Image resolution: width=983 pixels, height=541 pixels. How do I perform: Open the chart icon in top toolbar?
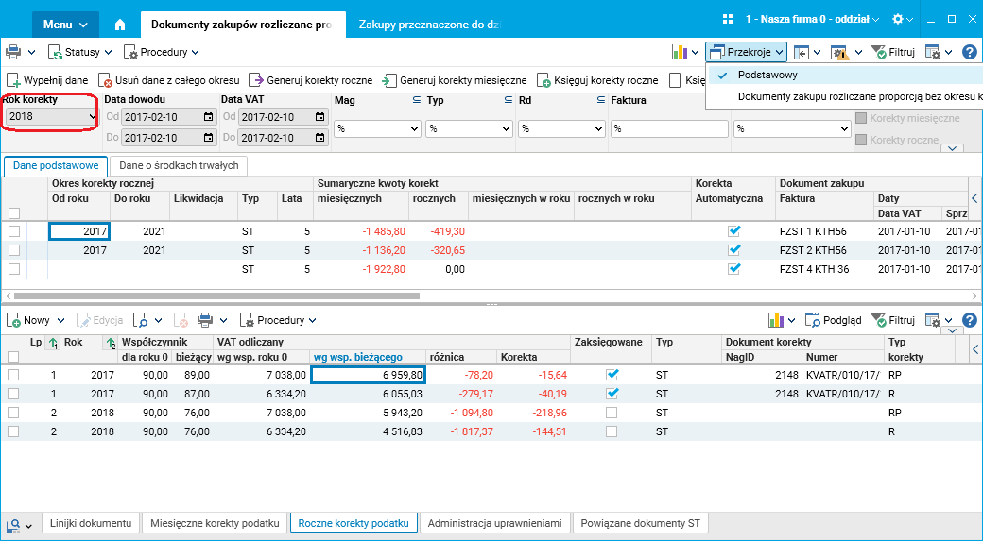coord(680,52)
